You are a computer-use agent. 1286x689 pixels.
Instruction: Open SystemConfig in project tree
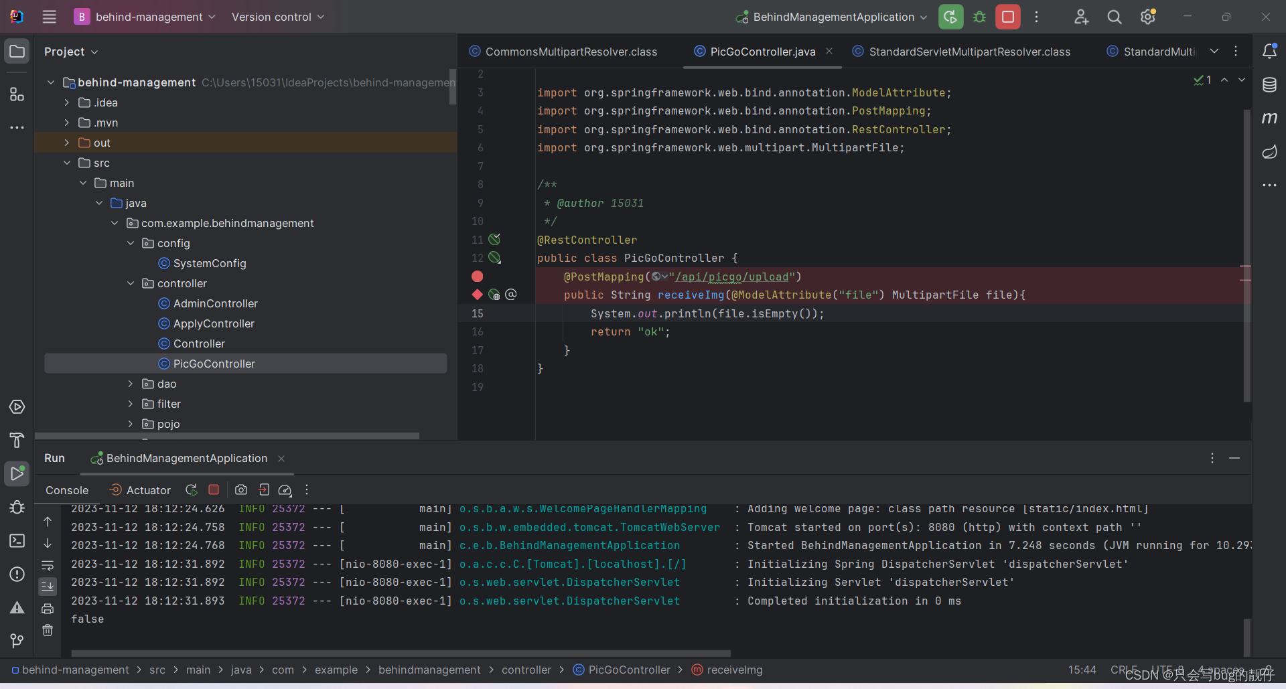point(210,263)
